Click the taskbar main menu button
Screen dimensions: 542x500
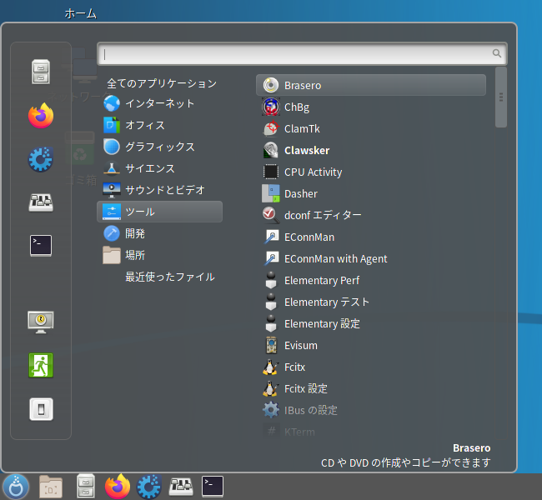(16, 487)
